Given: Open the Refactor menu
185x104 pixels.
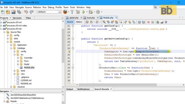Looking at the screenshot, I should [x=37, y=7].
